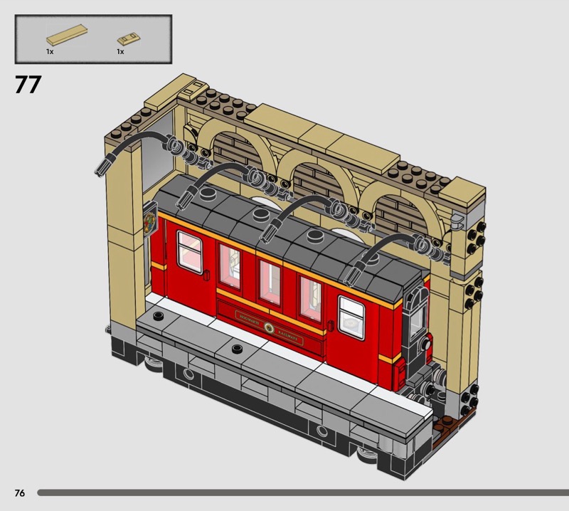Click the 1x label under small plate

[120, 52]
